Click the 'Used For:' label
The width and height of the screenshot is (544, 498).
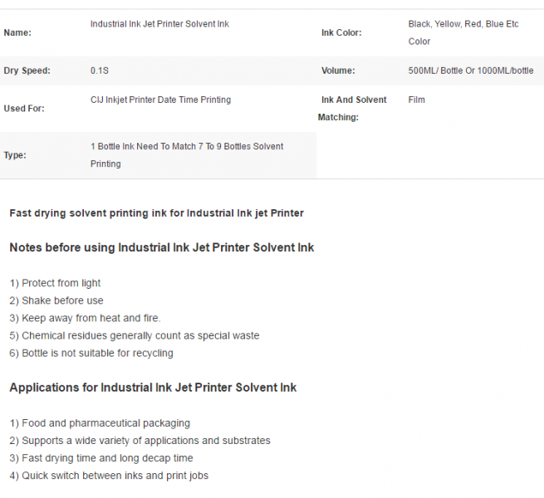tap(24, 109)
